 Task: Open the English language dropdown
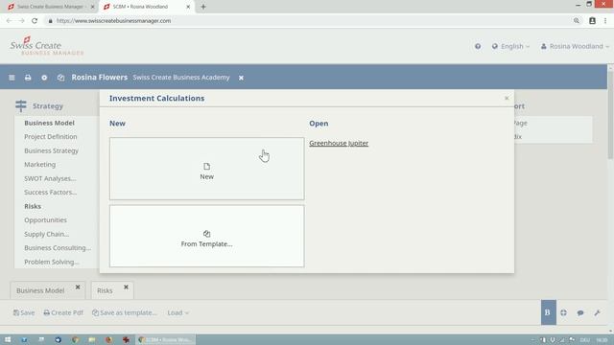click(511, 46)
